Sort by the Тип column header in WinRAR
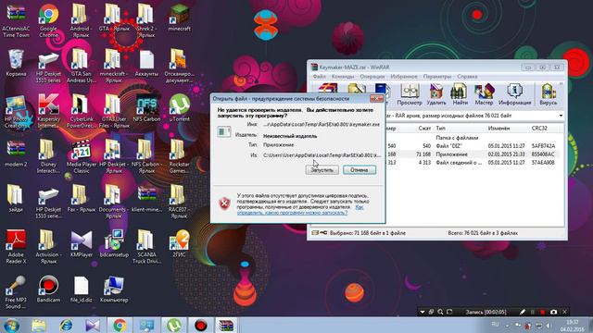Screen dimensions: 593x333 point(440,129)
